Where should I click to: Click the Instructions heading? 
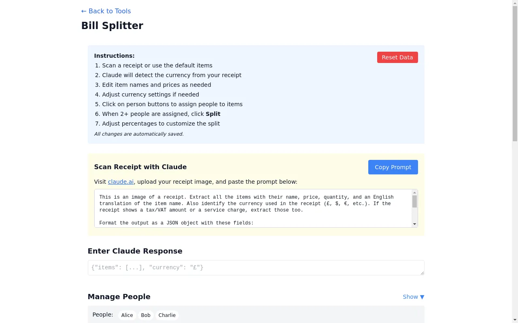114,56
